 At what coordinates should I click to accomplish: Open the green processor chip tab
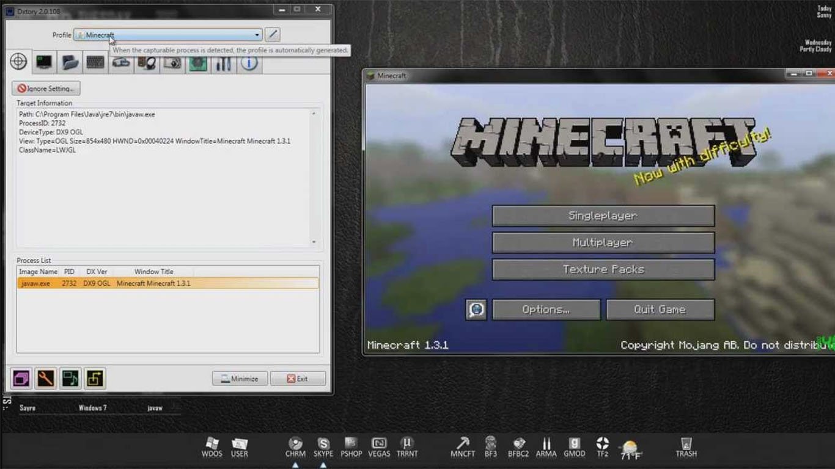[x=198, y=62]
